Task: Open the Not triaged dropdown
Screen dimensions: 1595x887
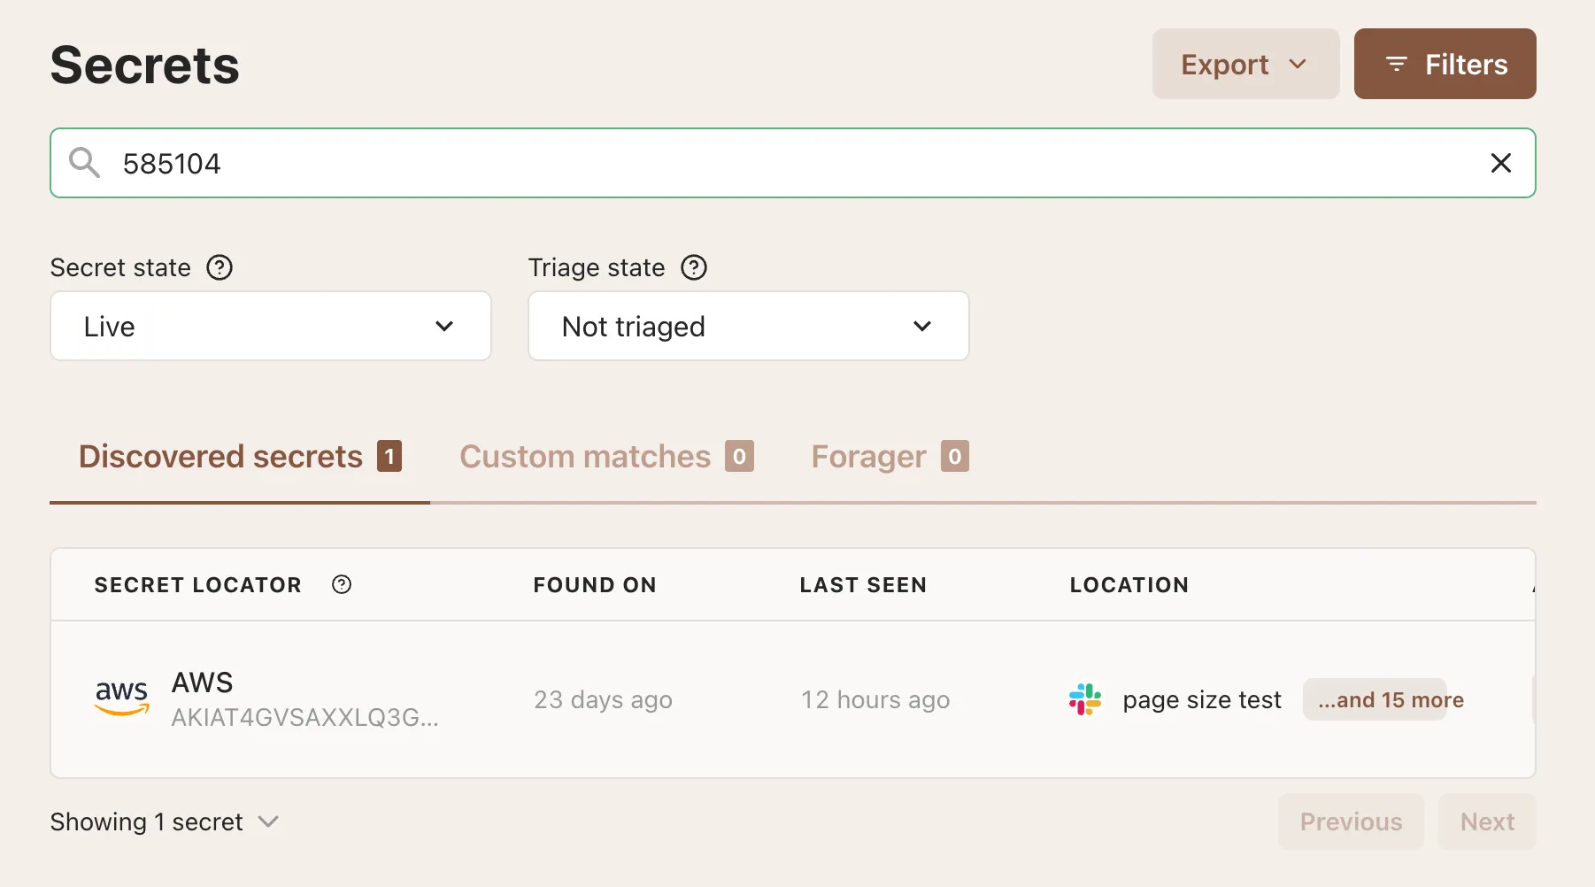Action: 749,326
